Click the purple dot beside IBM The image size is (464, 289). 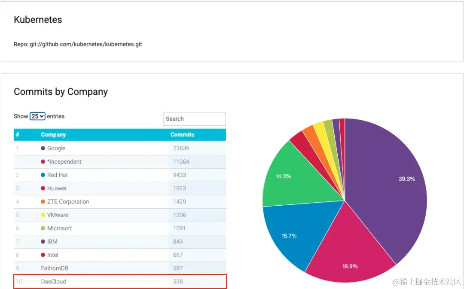[x=43, y=241]
